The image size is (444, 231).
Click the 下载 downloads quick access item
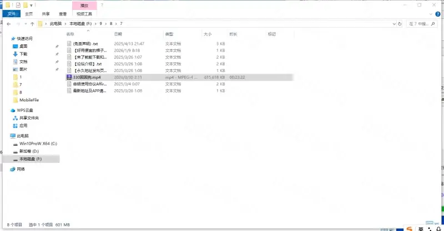[23, 54]
